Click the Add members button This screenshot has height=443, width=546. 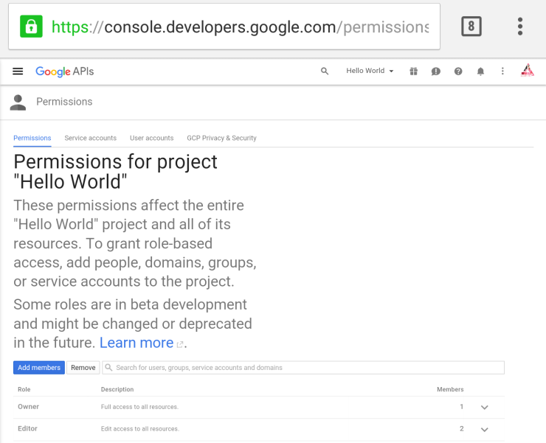pyautogui.click(x=39, y=367)
